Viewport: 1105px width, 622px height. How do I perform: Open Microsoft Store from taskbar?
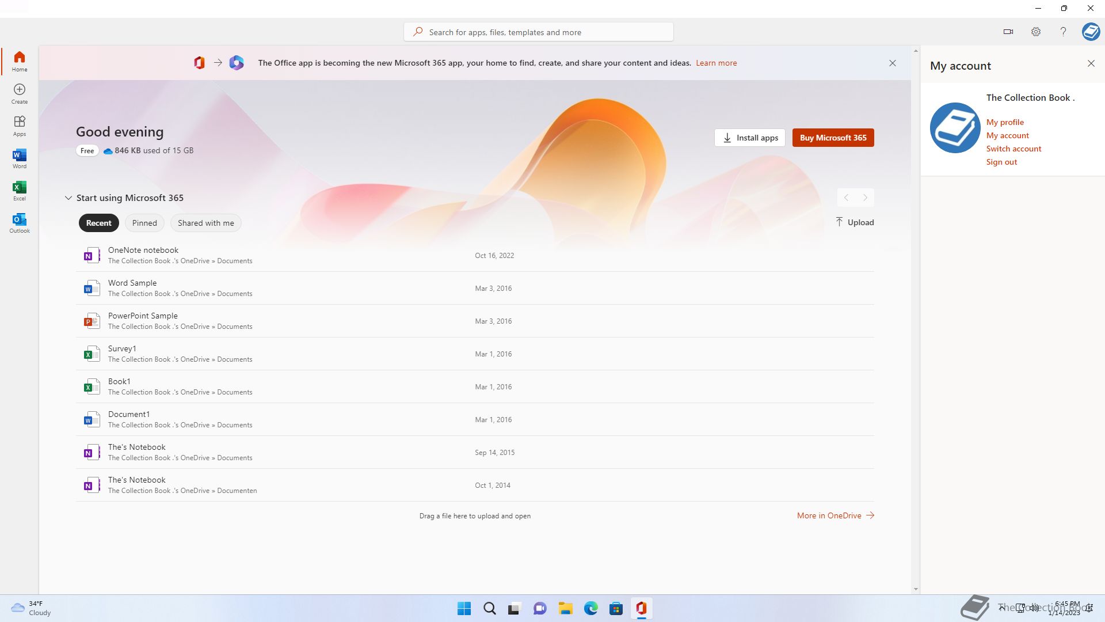(x=616, y=608)
